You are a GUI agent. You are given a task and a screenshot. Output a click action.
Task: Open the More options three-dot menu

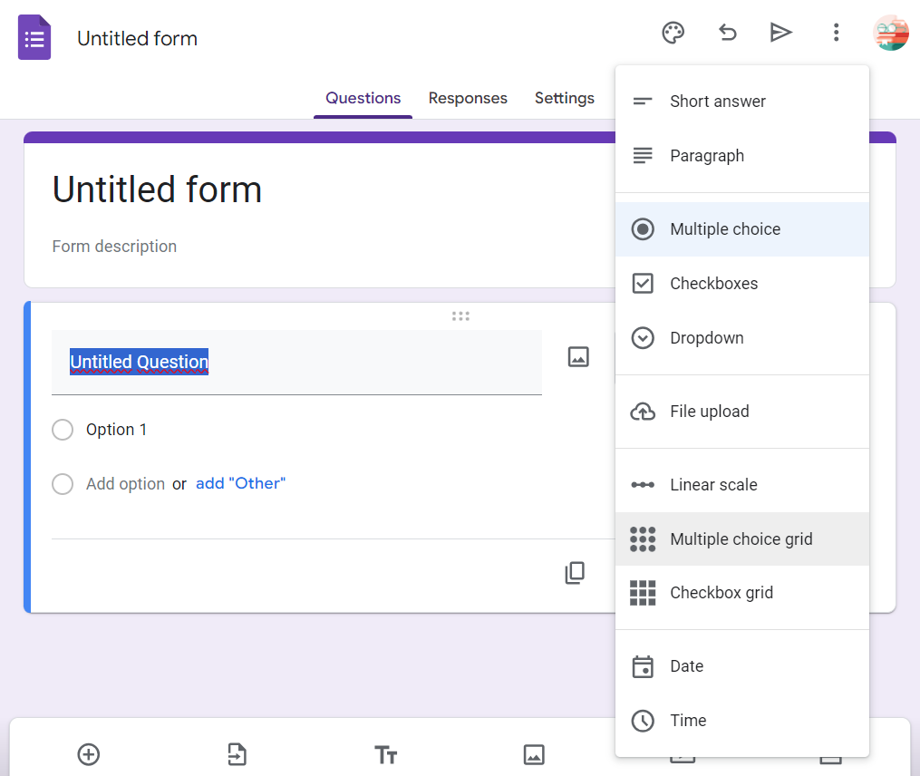(836, 33)
